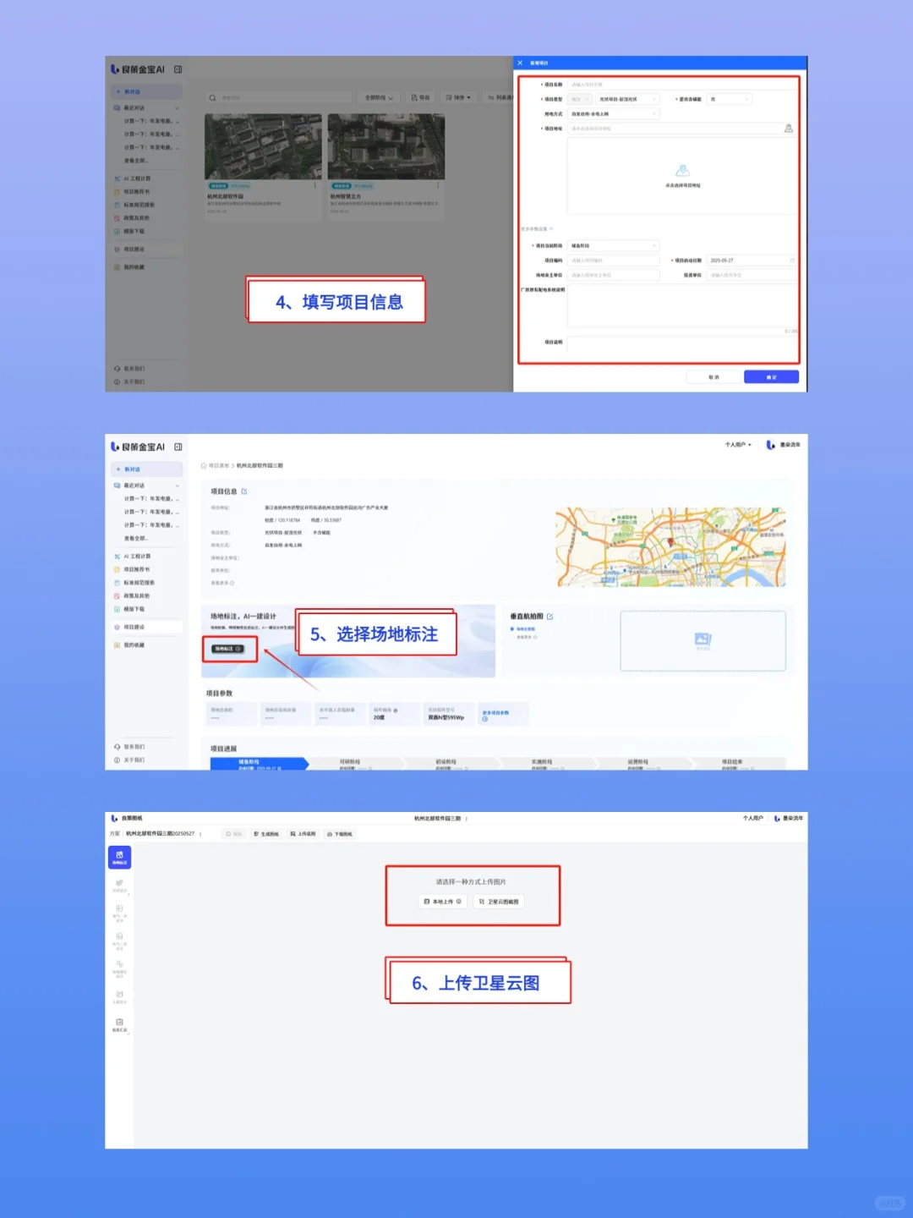913x1218 pixels.
Task: Click the 确定 button in the new project dialog
Action: point(770,376)
